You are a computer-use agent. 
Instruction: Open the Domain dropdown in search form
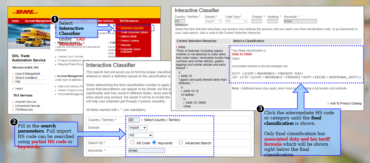click(x=138, y=128)
